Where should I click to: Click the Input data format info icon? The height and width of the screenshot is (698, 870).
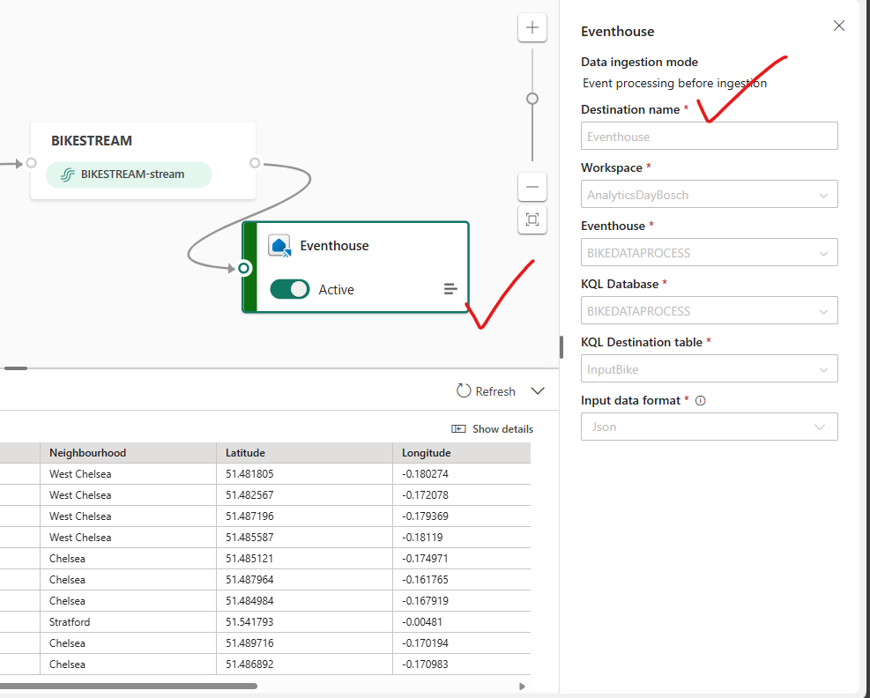(701, 401)
